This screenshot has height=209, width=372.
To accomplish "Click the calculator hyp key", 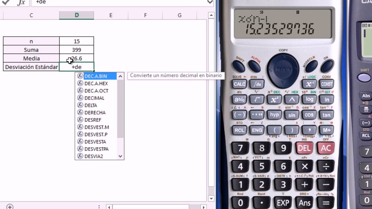I will [x=274, y=115].
